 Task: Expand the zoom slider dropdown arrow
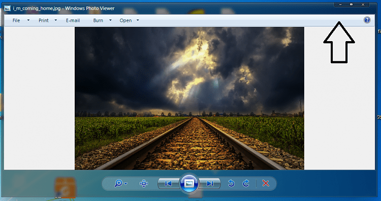click(125, 184)
